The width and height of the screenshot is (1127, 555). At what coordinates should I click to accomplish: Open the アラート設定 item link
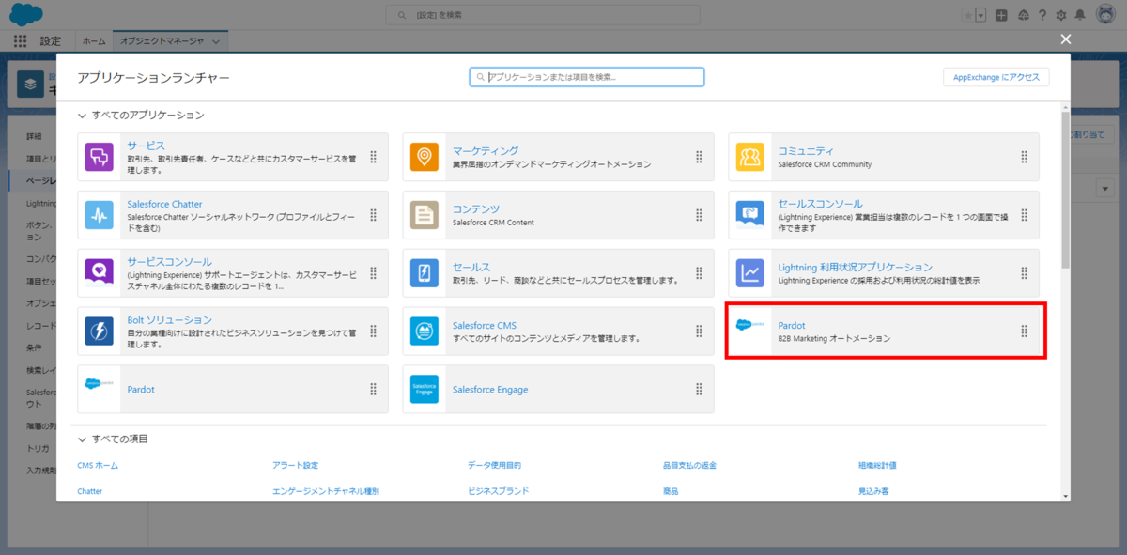tap(296, 465)
